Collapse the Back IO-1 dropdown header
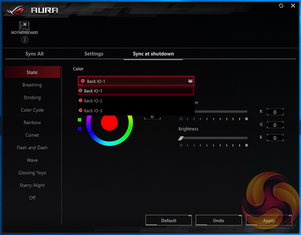 click(x=136, y=81)
